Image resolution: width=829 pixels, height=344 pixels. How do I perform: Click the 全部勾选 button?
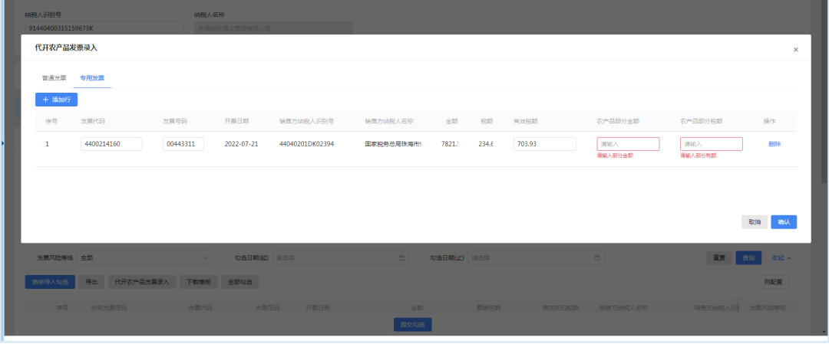[x=240, y=282]
